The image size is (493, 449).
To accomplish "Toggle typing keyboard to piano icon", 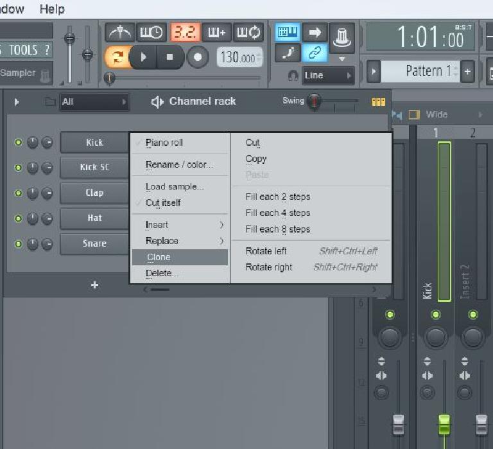I will click(288, 32).
